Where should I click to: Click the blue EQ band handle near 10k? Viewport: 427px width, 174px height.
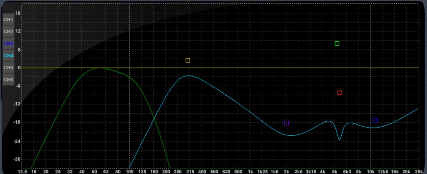375,120
